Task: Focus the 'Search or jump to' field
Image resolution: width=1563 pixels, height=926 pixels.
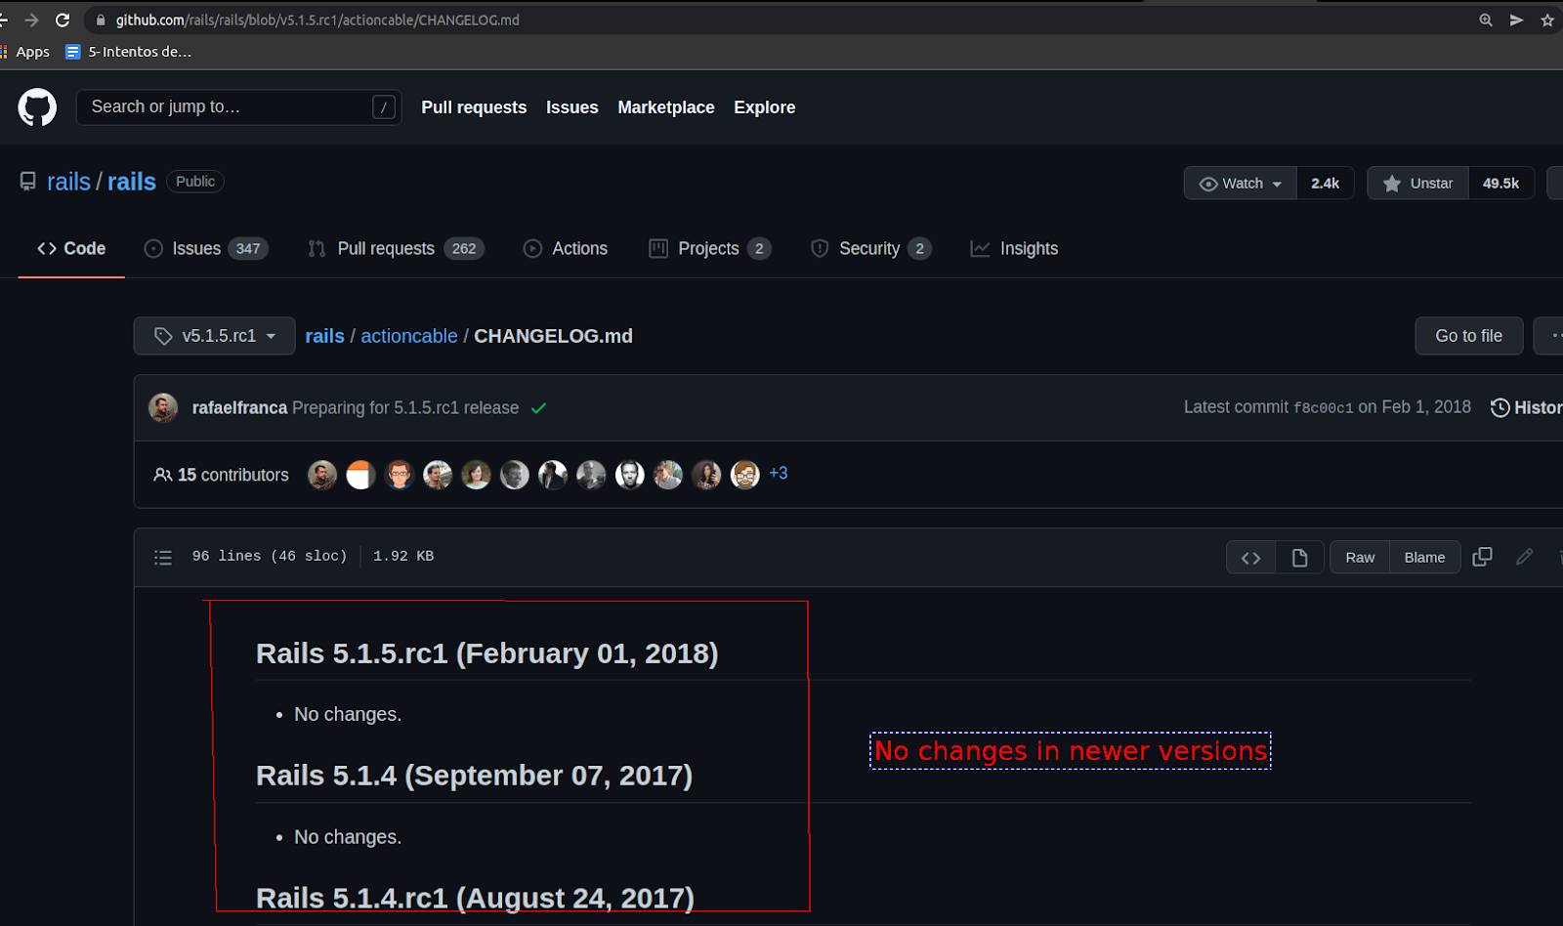Action: 238,107
